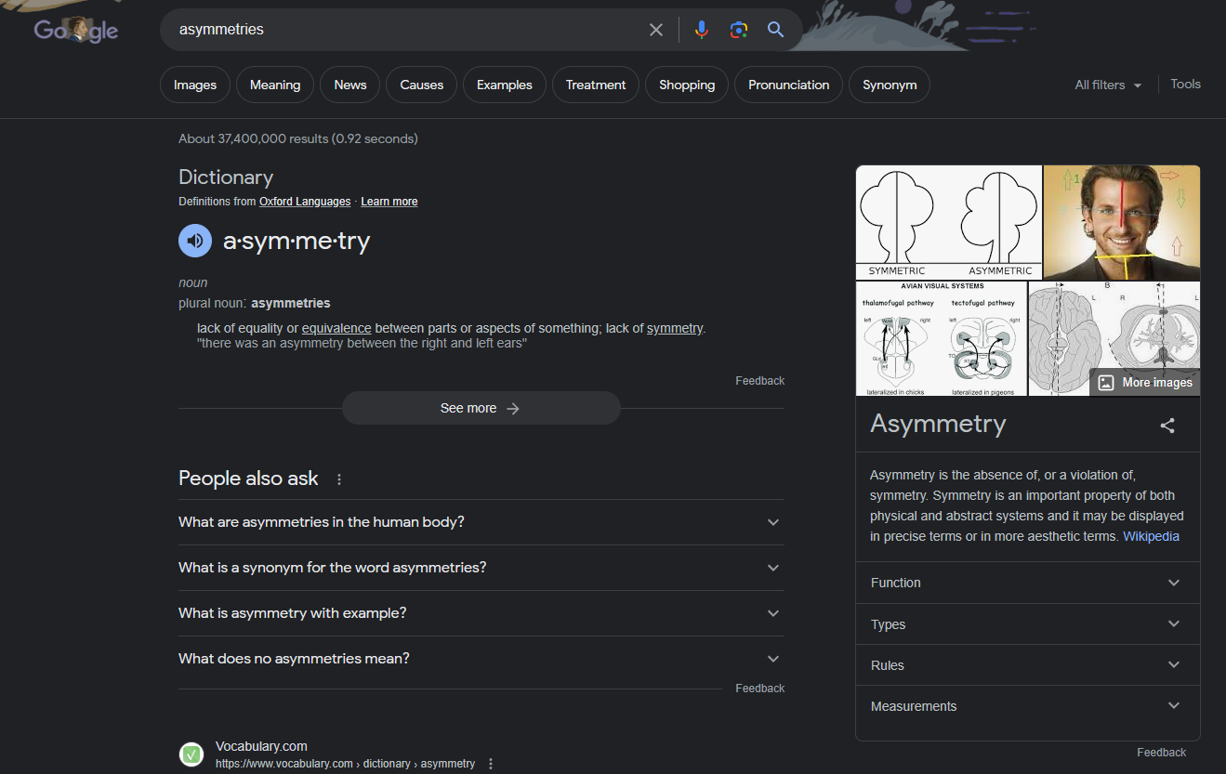Open People also ask options menu
The width and height of the screenshot is (1226, 774).
click(339, 479)
